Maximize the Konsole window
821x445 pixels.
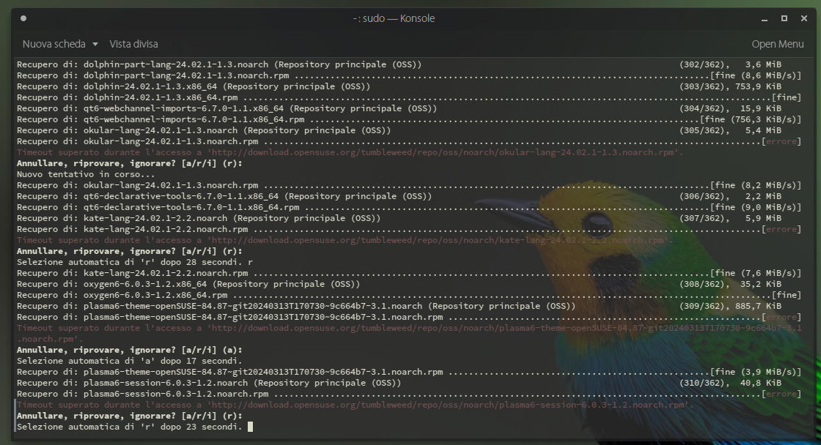point(784,18)
